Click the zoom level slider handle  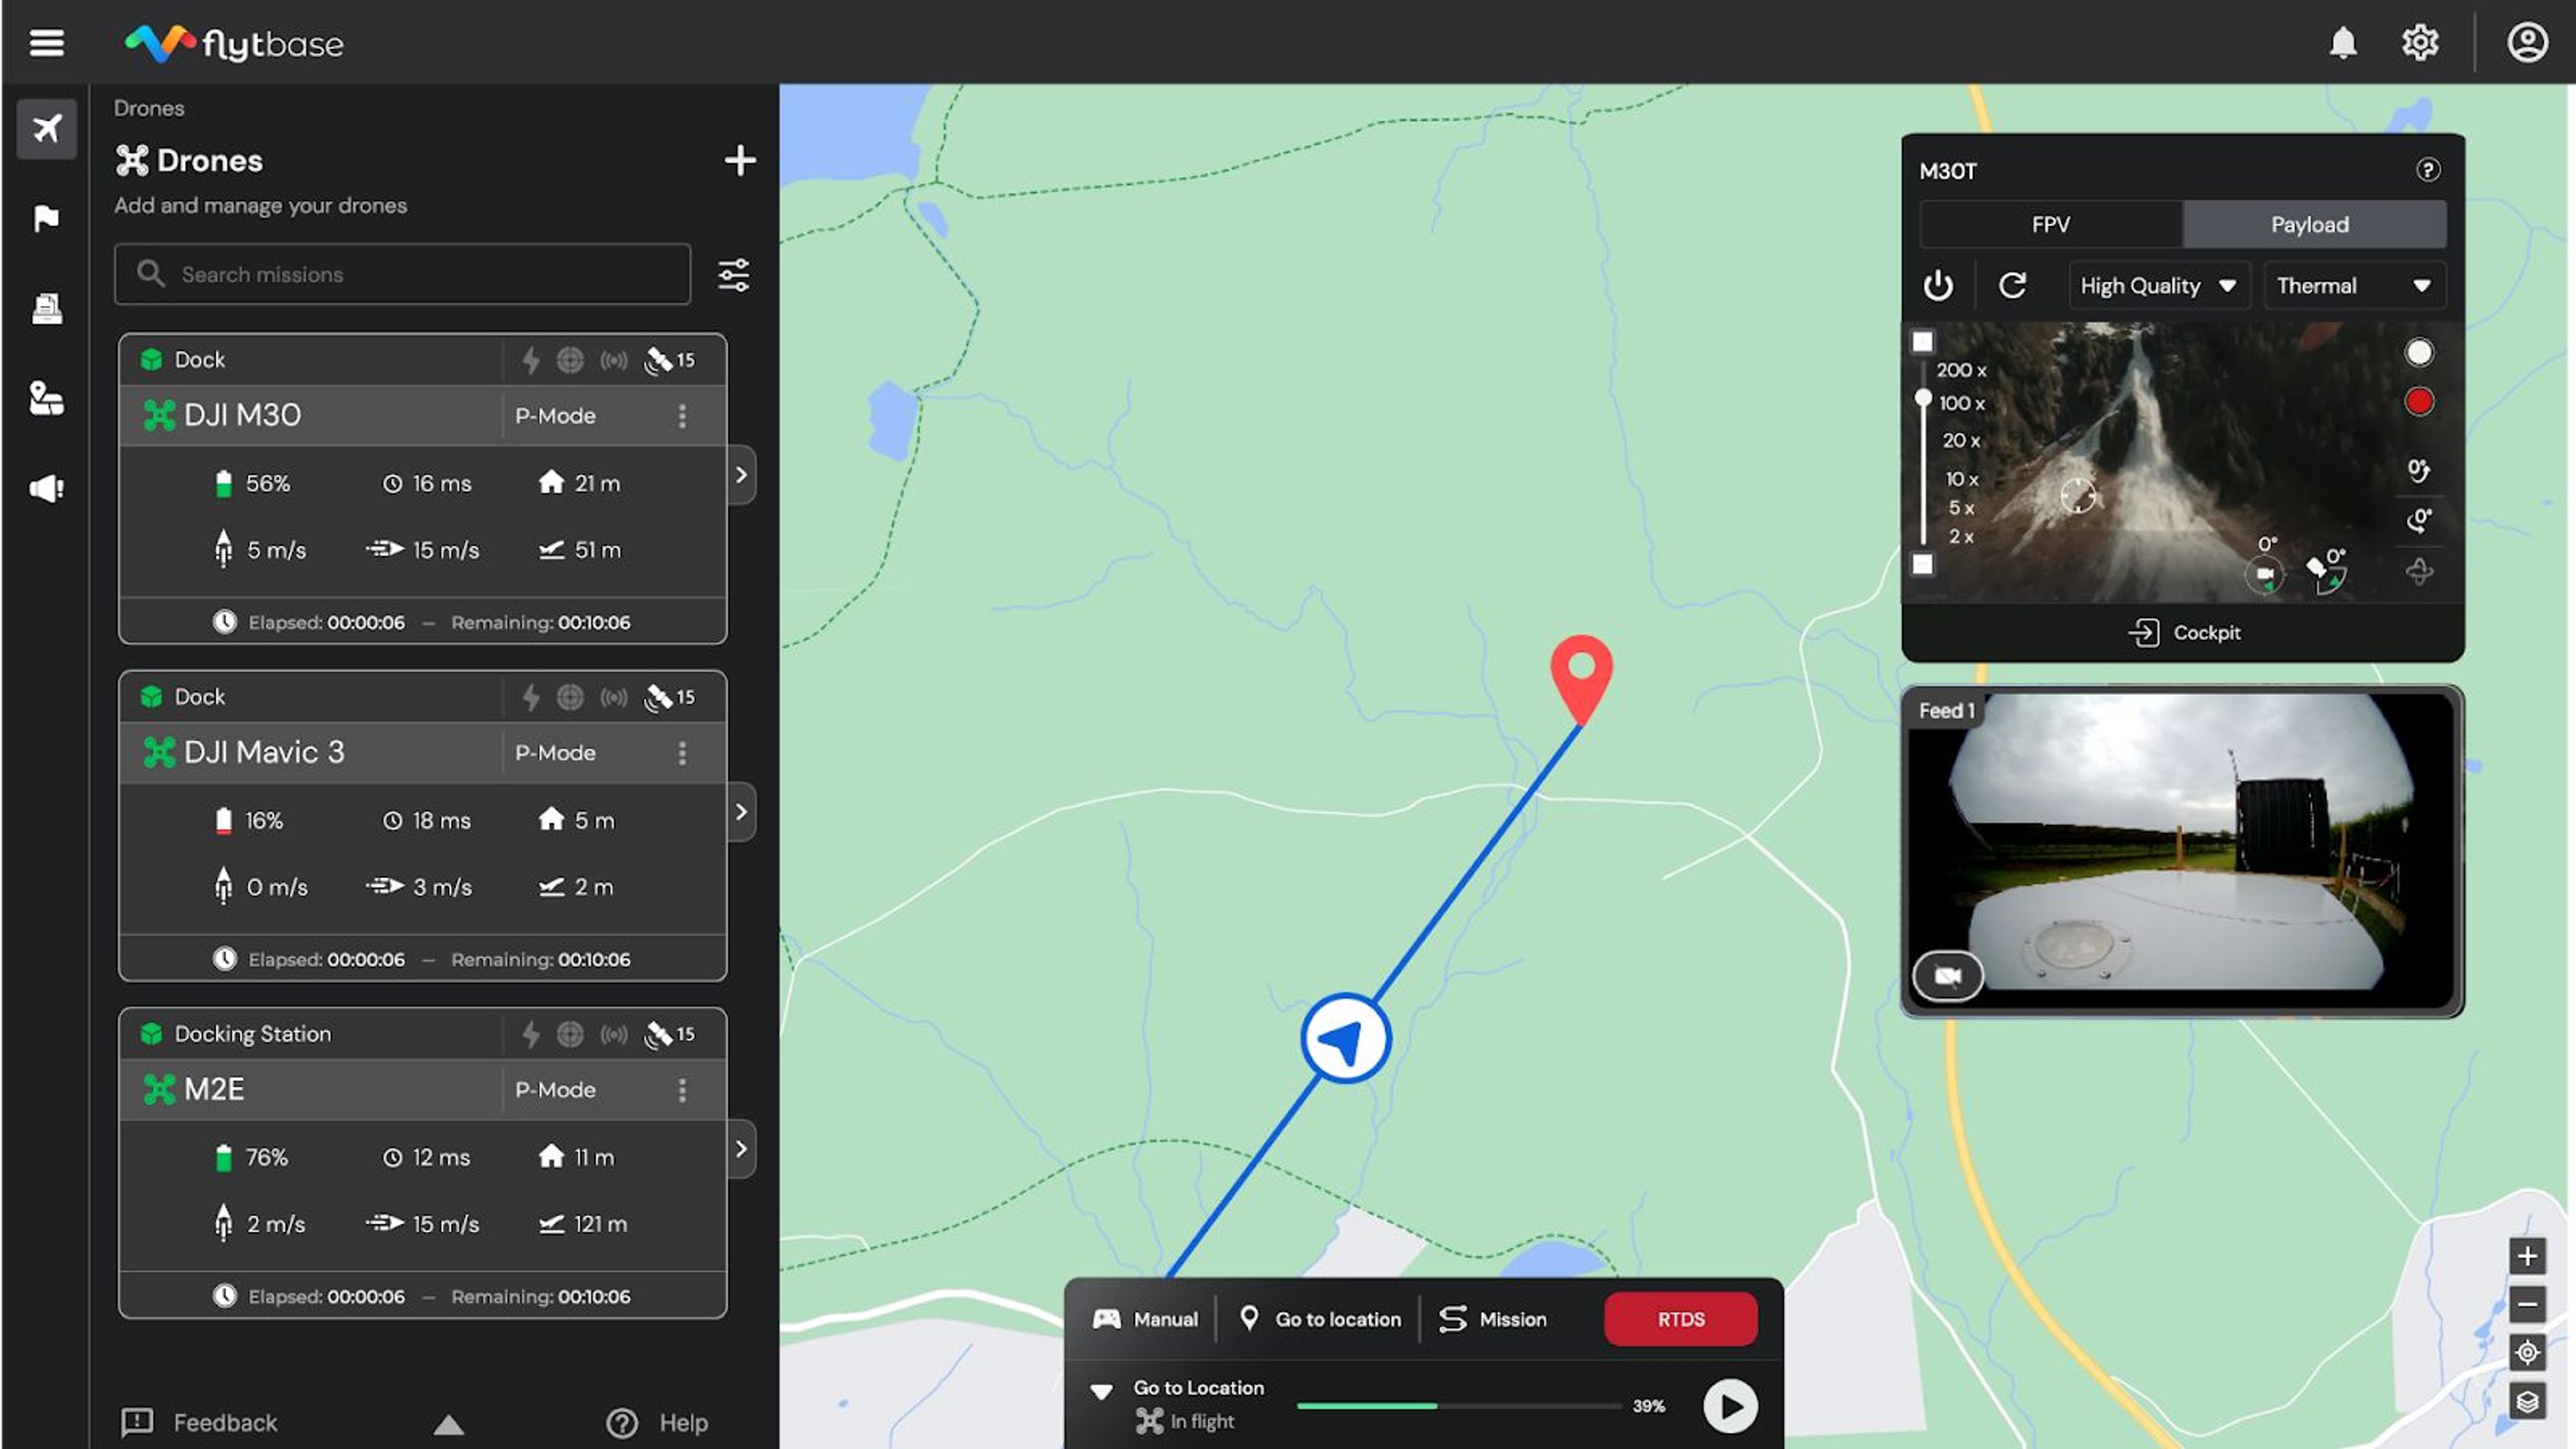[1922, 398]
